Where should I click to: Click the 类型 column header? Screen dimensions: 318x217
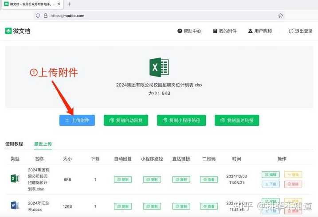tap(15, 159)
